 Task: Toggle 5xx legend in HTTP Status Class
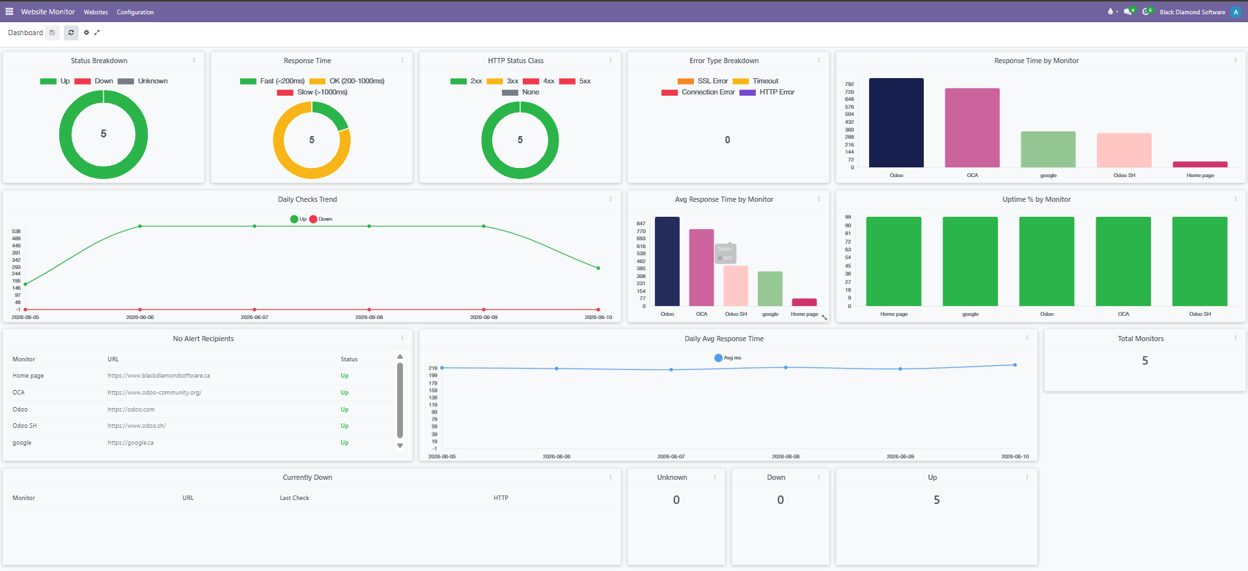pyautogui.click(x=575, y=81)
